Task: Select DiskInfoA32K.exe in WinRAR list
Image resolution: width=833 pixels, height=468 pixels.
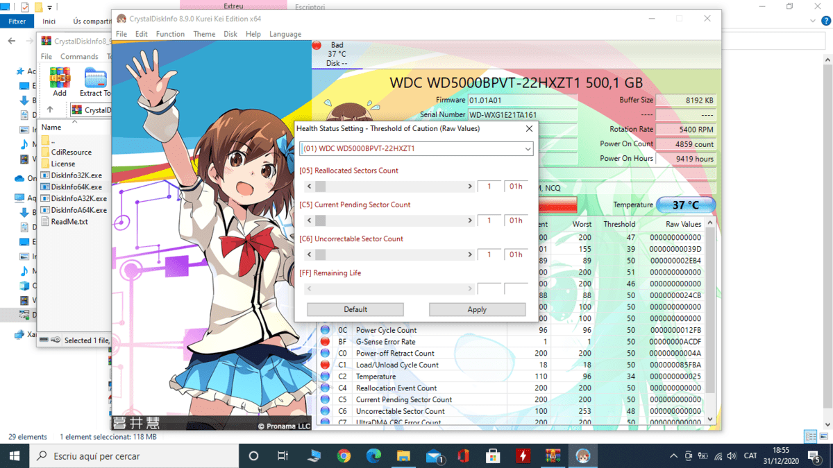Action: [74, 198]
